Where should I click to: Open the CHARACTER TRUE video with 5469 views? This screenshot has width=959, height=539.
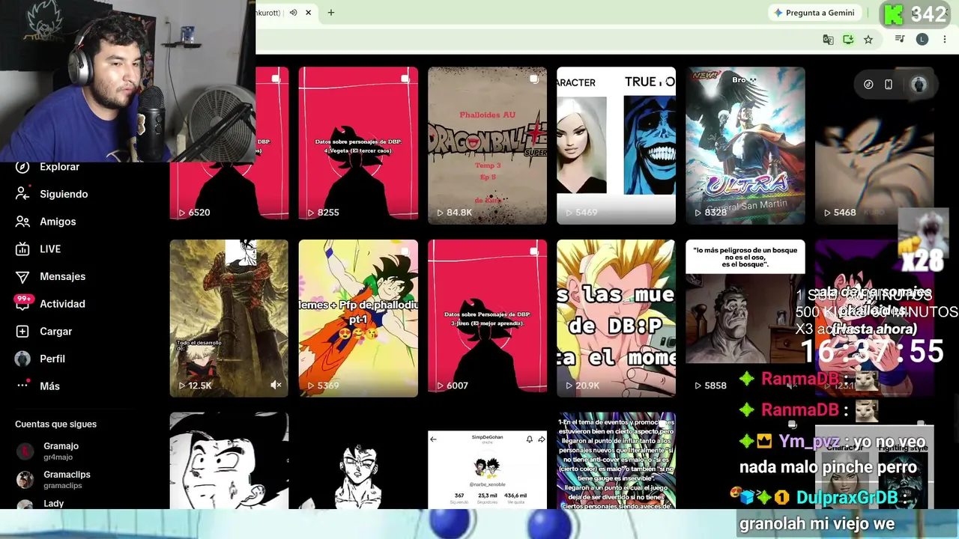pyautogui.click(x=616, y=145)
